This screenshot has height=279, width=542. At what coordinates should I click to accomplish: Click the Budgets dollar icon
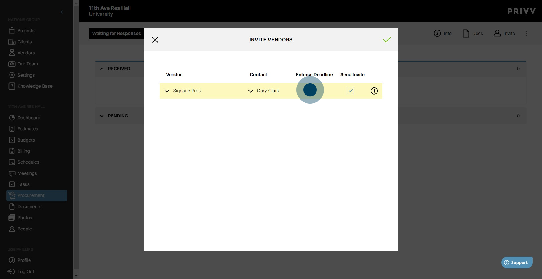[12, 140]
